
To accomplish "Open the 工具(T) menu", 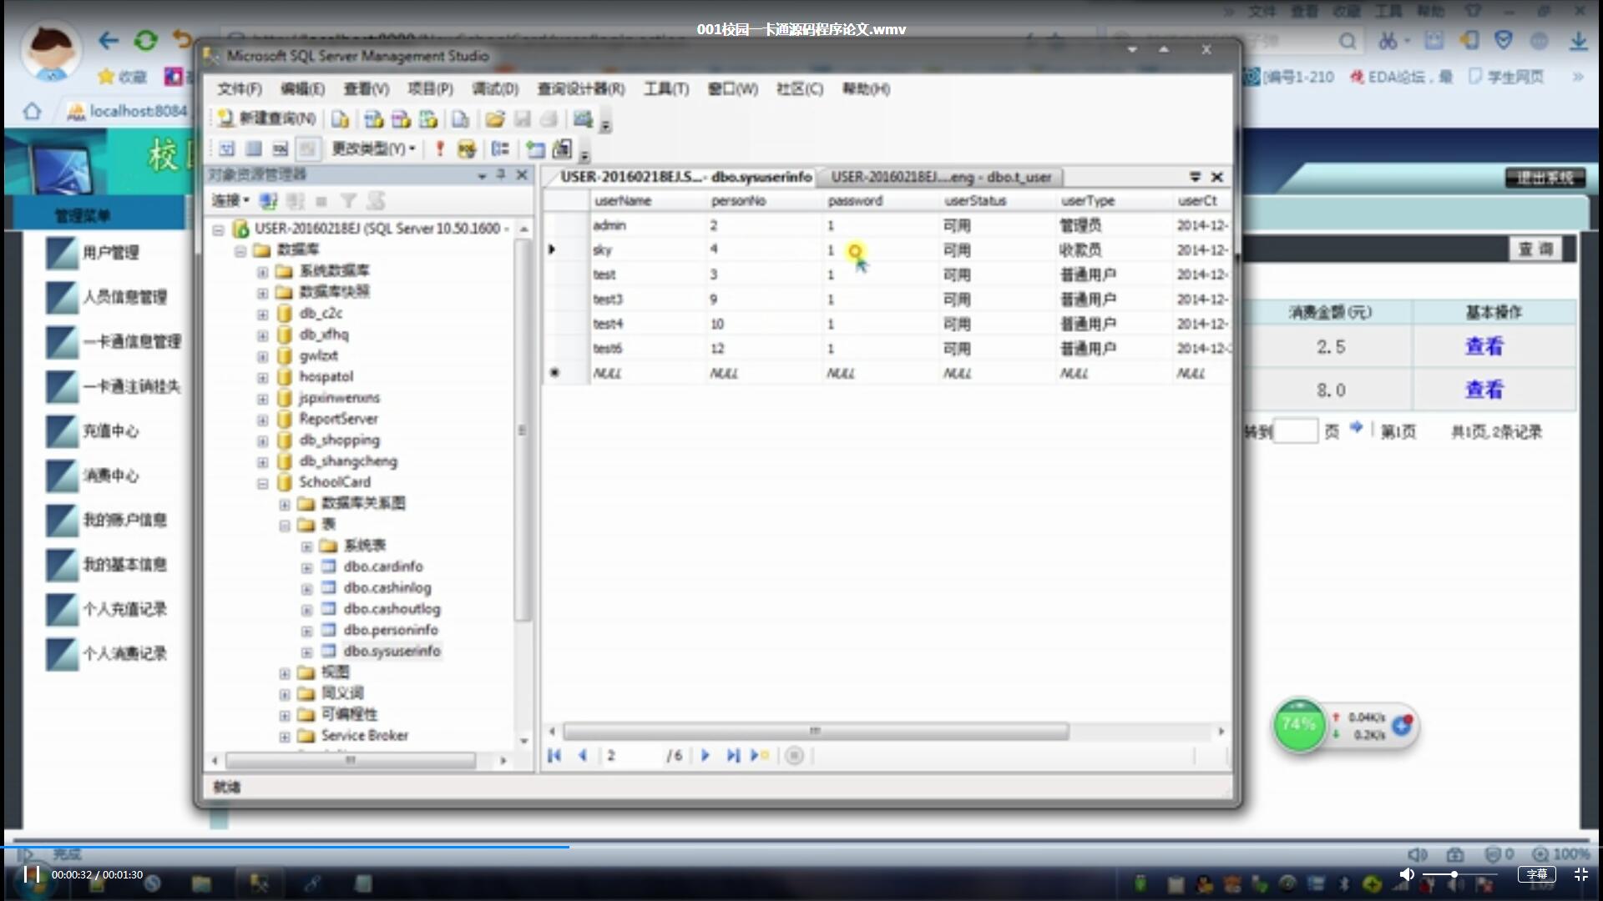I will (666, 88).
